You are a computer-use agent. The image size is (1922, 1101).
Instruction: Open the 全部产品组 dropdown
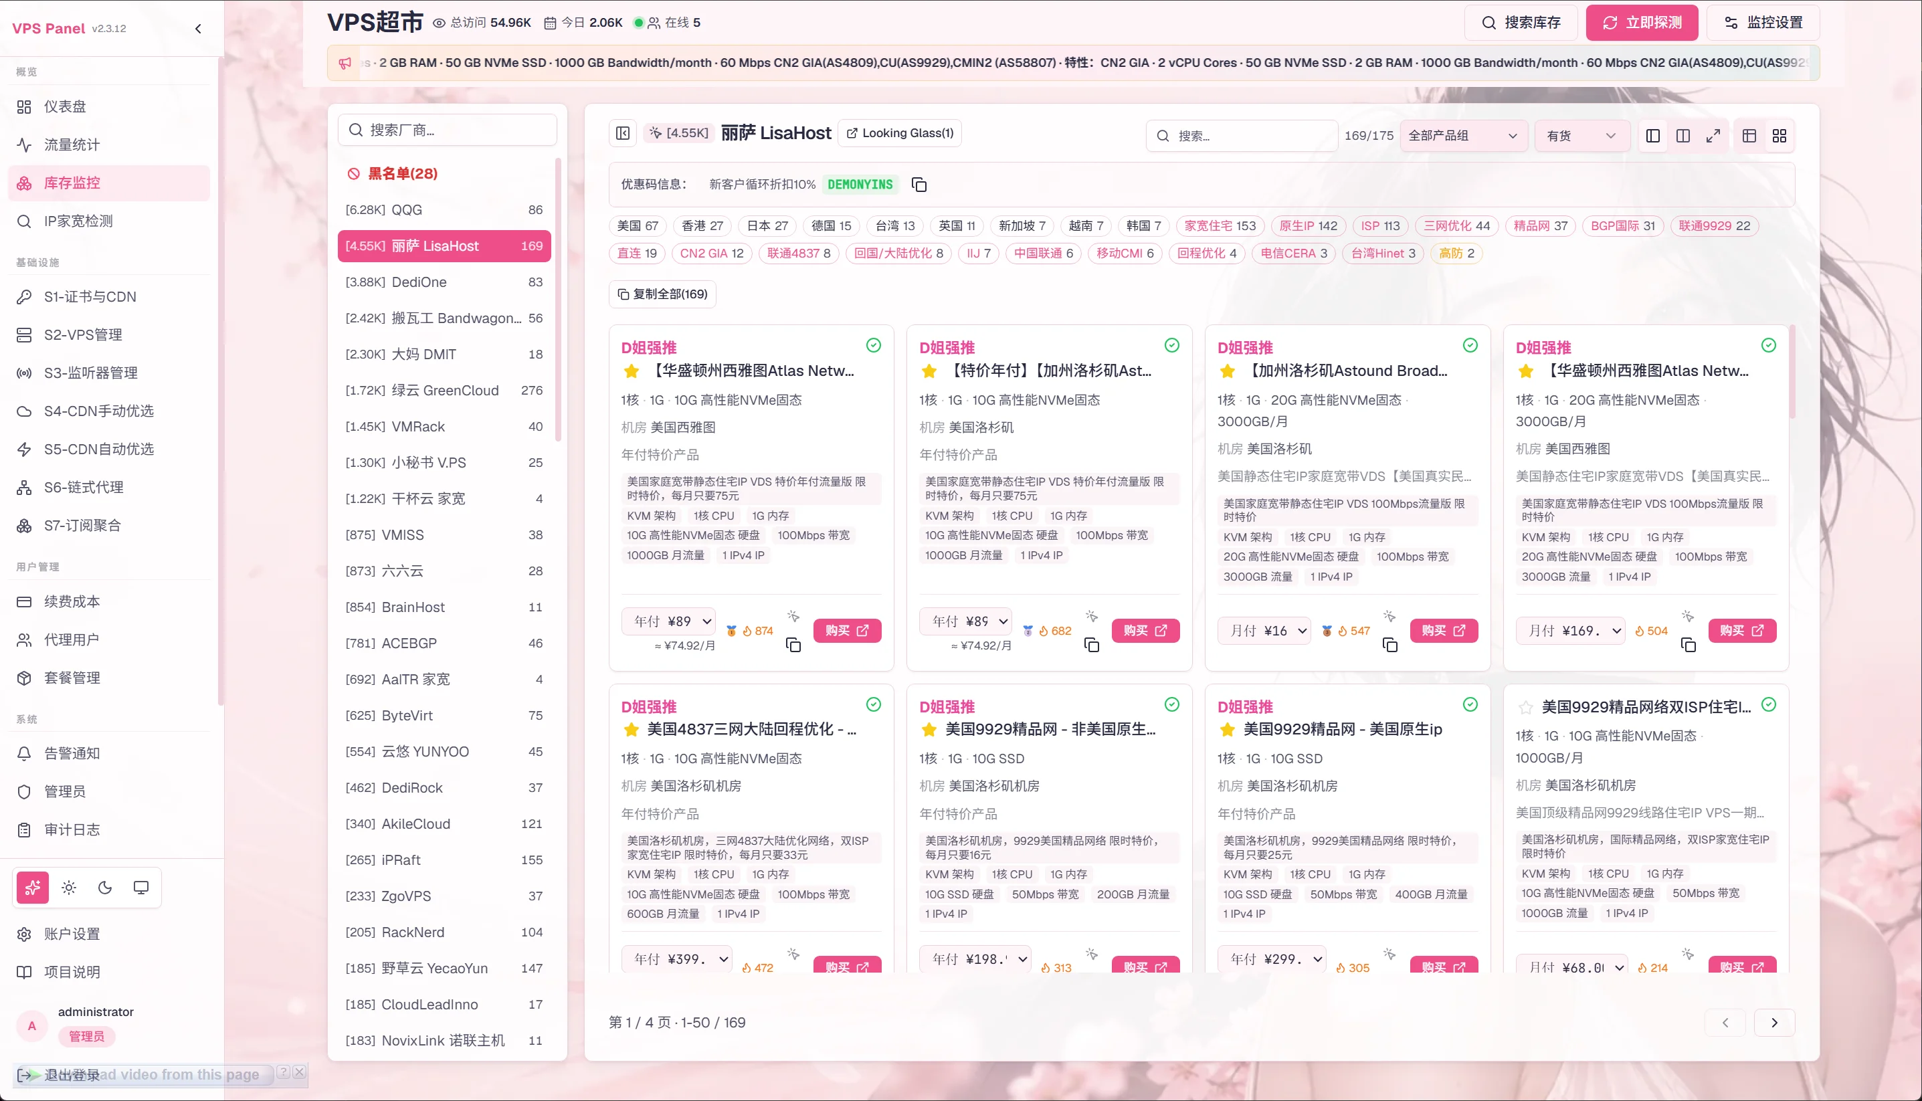tap(1462, 136)
